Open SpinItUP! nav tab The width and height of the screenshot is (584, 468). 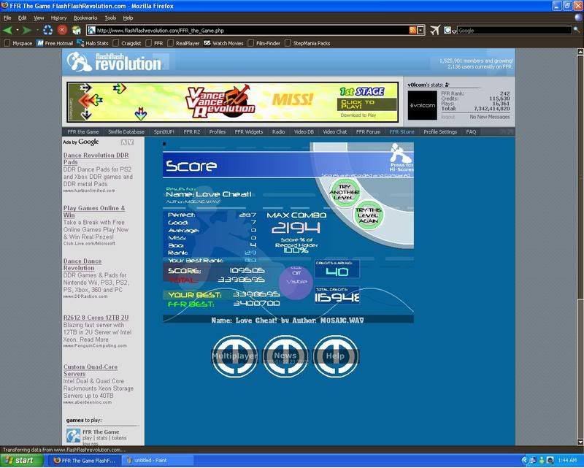point(164,132)
